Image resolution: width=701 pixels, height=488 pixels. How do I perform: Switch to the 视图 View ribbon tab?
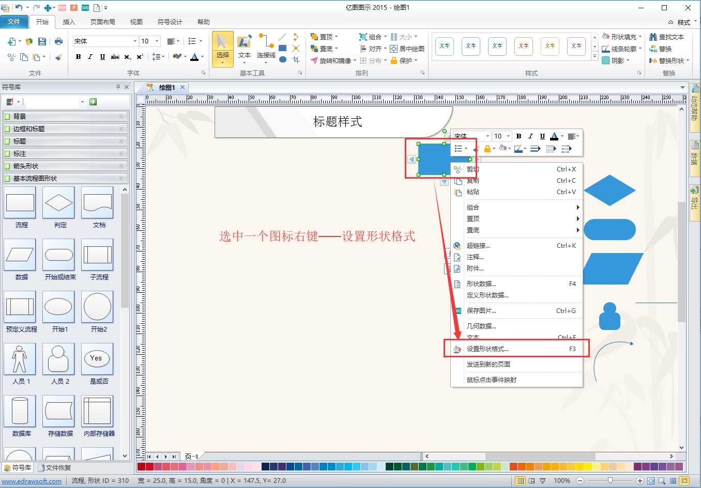tap(136, 22)
